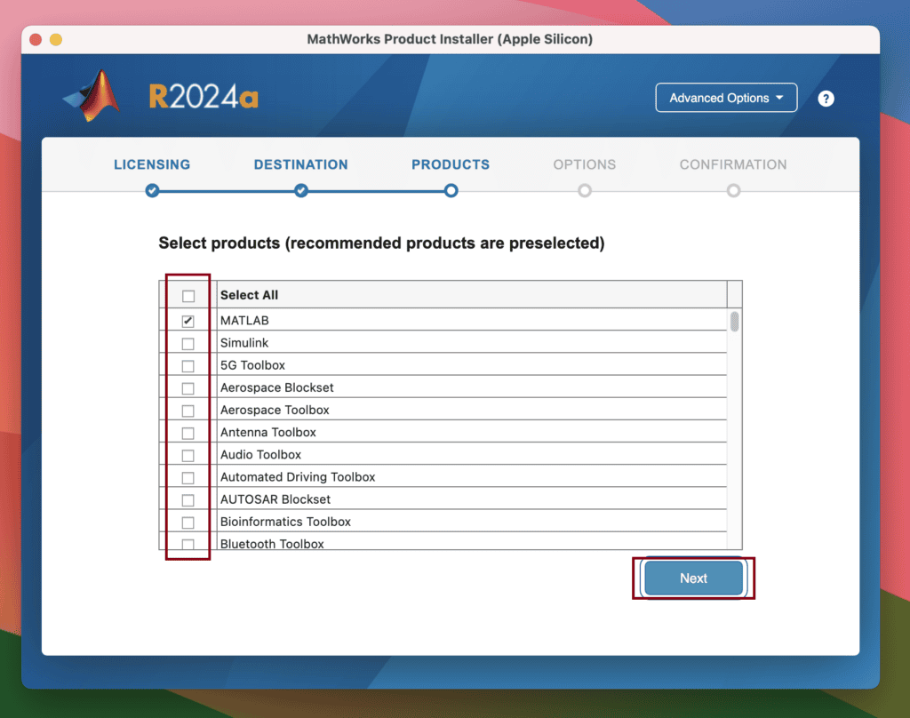Toggle the Select All checkbox
910x718 pixels.
pos(188,296)
